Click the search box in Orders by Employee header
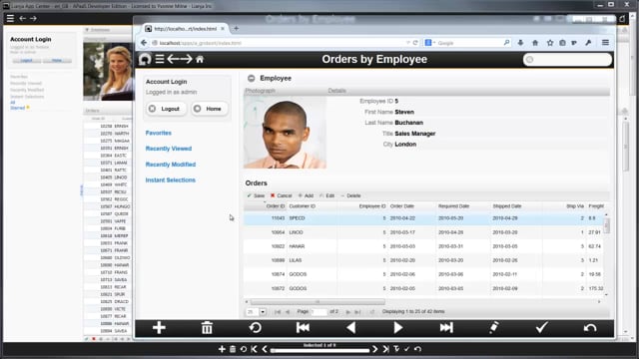The width and height of the screenshot is (639, 359). 567,60
